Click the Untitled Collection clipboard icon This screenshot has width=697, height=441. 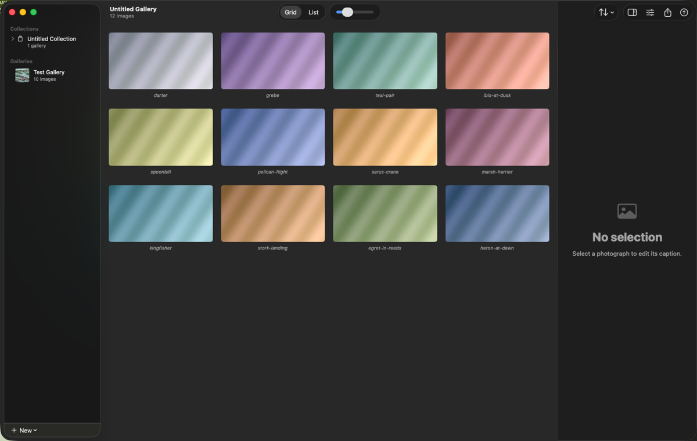tap(20, 39)
